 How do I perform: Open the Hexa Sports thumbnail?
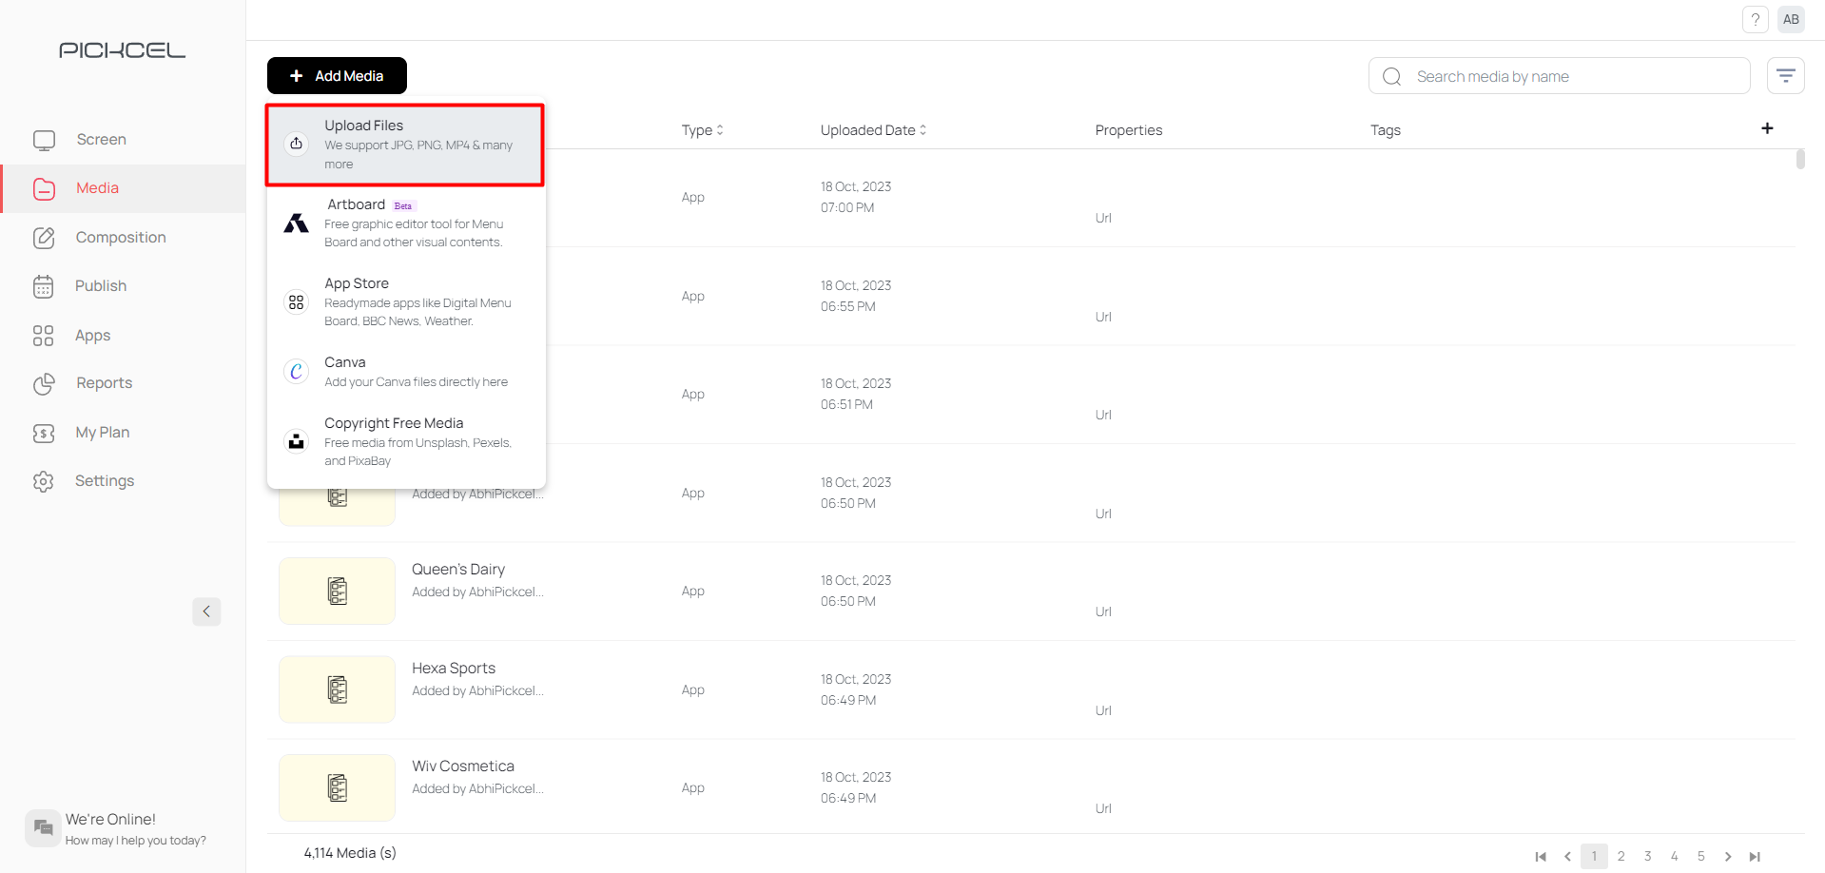337,689
